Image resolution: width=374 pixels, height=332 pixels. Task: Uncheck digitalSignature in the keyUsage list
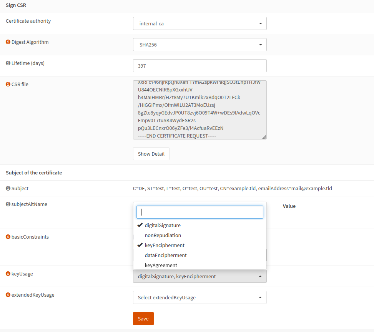(162, 225)
